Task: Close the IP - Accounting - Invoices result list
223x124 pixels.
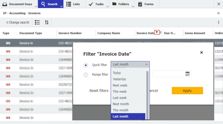Action: (x=218, y=13)
